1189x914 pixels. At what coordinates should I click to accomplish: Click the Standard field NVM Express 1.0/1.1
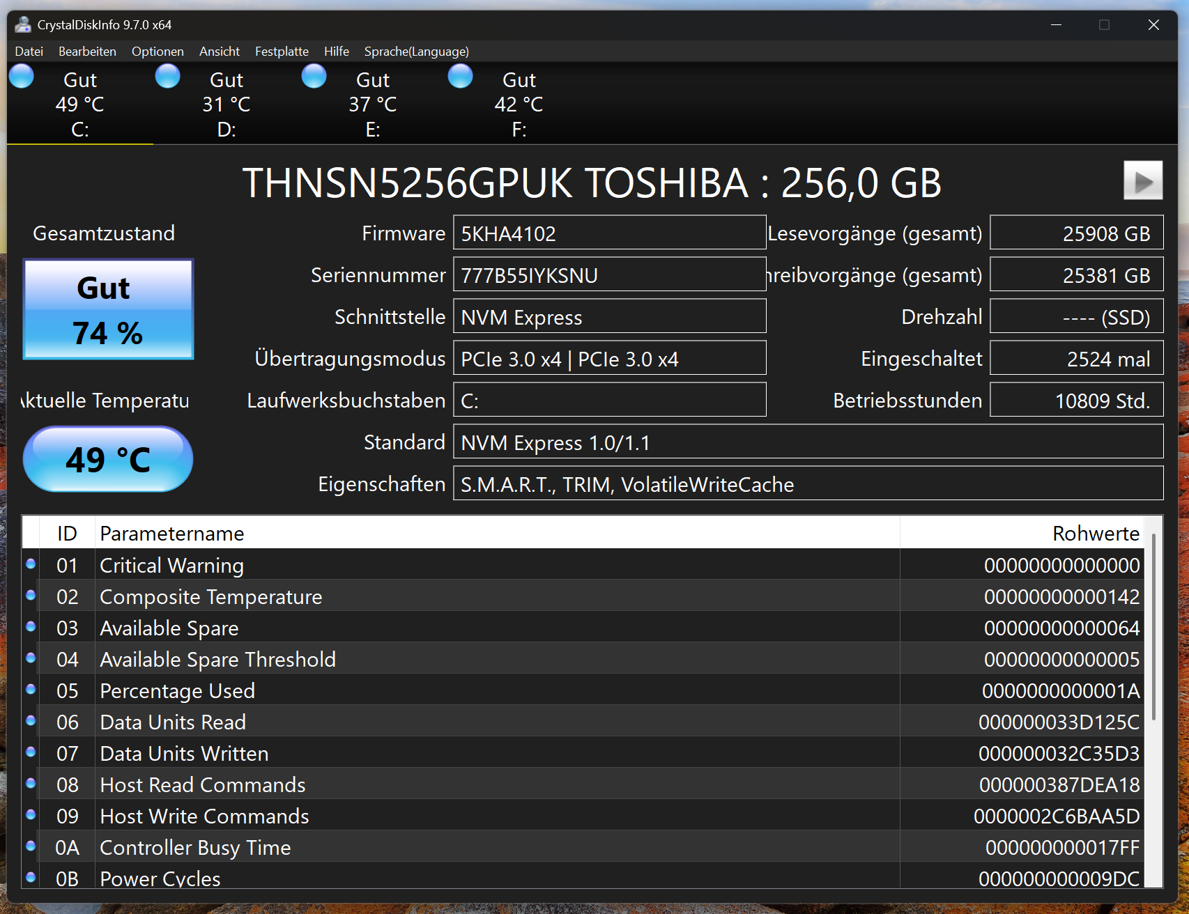(808, 442)
